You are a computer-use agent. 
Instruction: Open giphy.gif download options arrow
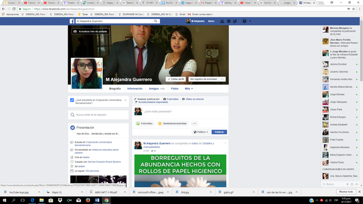coord(254,192)
